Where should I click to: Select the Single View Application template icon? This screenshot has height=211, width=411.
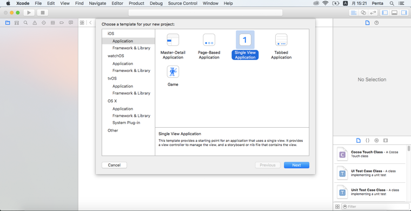(245, 40)
